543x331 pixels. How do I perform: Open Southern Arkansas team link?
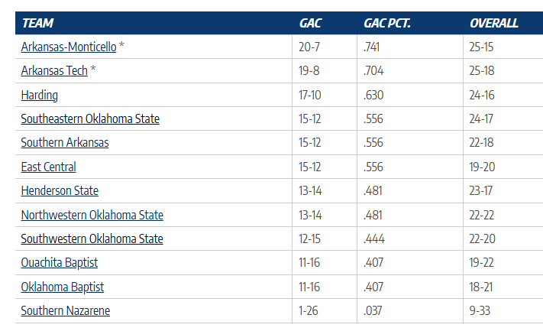point(65,142)
